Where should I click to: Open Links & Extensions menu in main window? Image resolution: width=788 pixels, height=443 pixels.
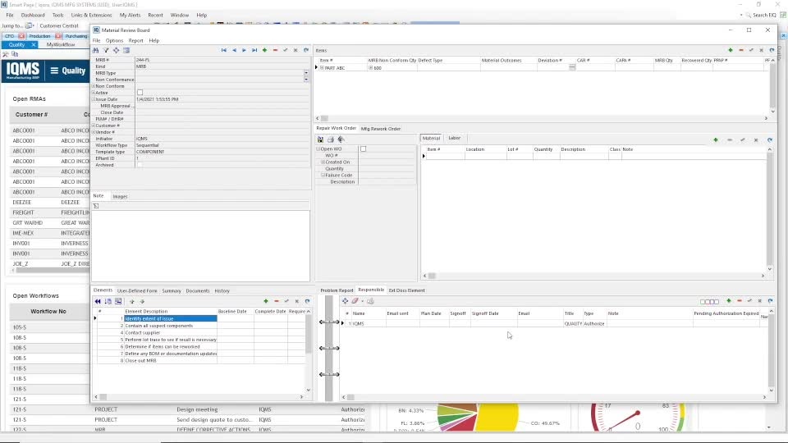click(91, 15)
